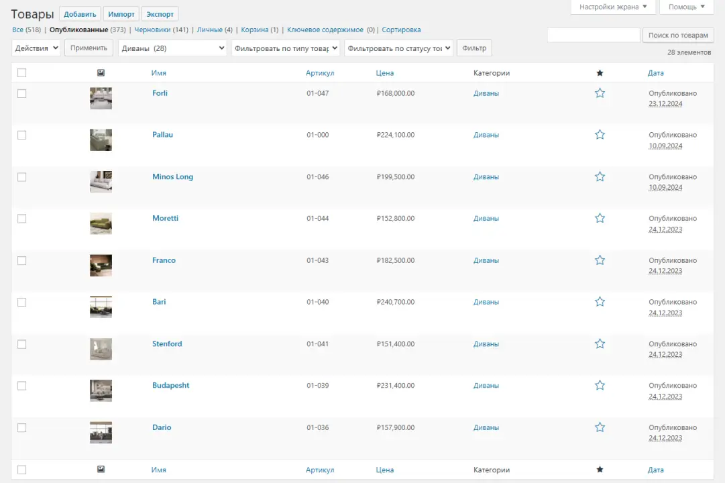Select the Minos Long row checkbox
Viewport: 725px width, 483px height.
pos(21,177)
